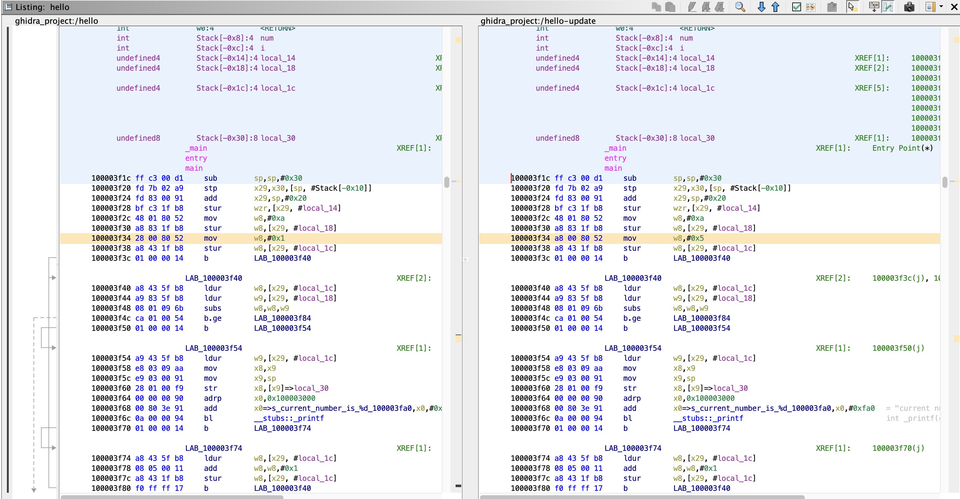The height and width of the screenshot is (499, 960).
Task: Click the grayed ignore-and-go-to-next icon
Action: point(720,7)
